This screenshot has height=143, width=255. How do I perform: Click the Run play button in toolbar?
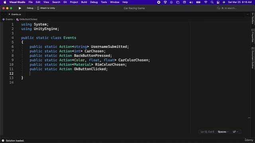20,8
